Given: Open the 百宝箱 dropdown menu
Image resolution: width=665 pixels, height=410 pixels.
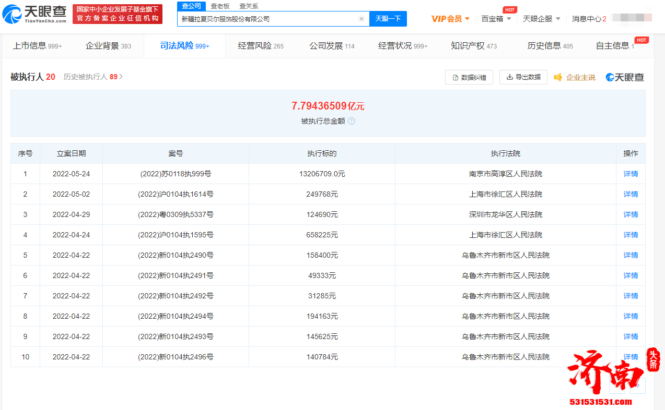Looking at the screenshot, I should [495, 19].
